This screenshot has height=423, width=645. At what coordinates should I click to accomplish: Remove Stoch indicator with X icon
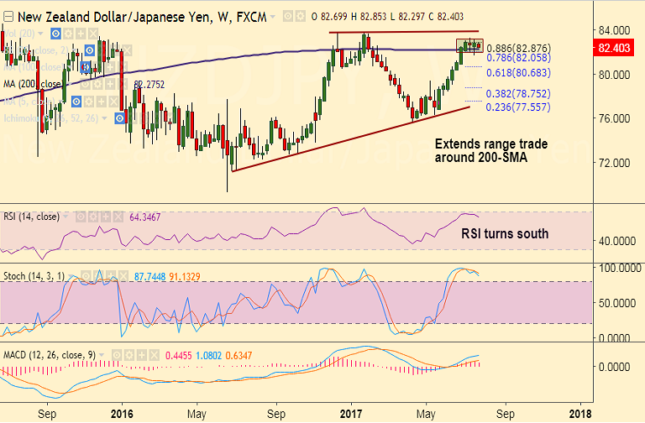pyautogui.click(x=123, y=276)
